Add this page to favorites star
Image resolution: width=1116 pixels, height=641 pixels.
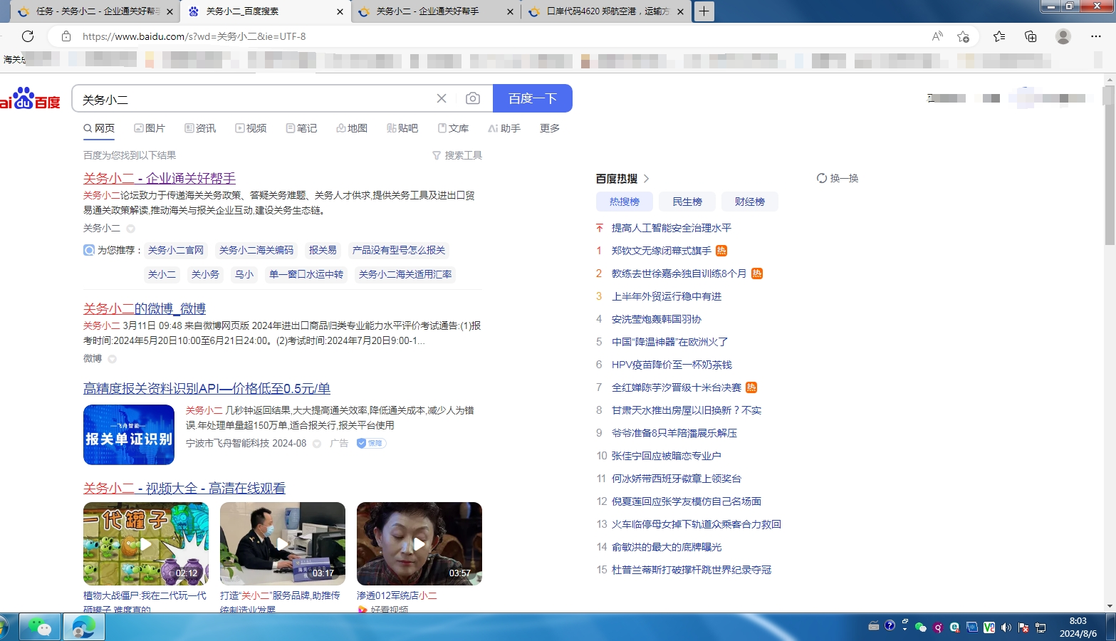click(x=963, y=36)
